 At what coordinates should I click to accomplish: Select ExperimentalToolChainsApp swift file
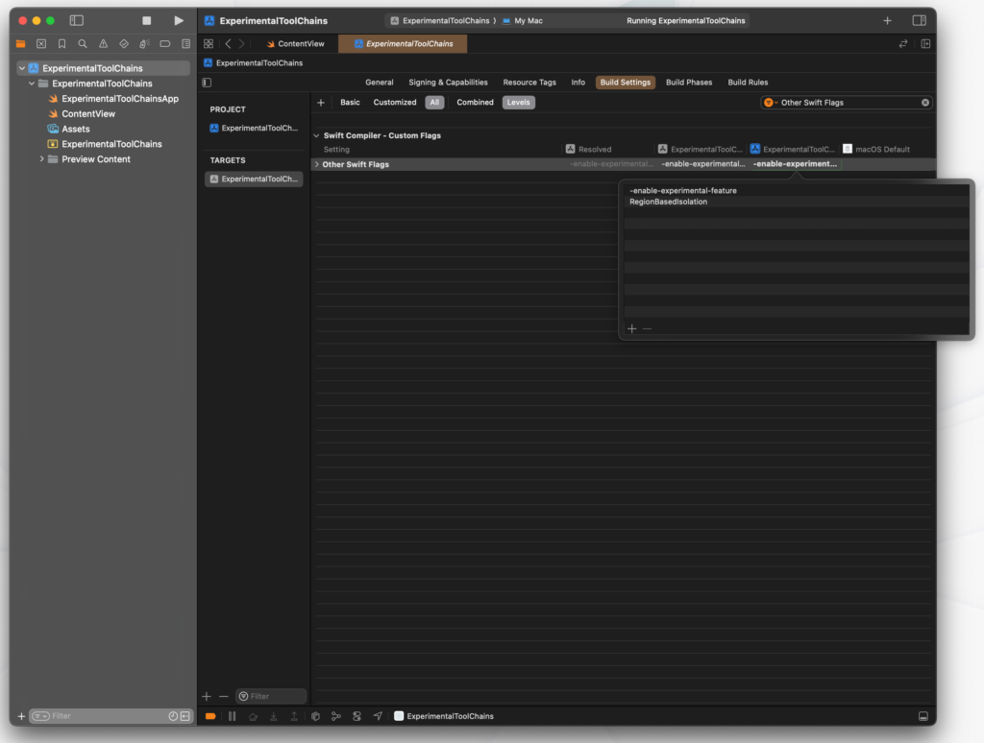[113, 99]
